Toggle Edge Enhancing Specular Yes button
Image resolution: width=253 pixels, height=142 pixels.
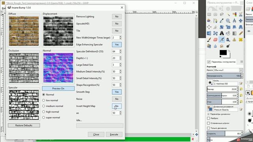[117, 45]
